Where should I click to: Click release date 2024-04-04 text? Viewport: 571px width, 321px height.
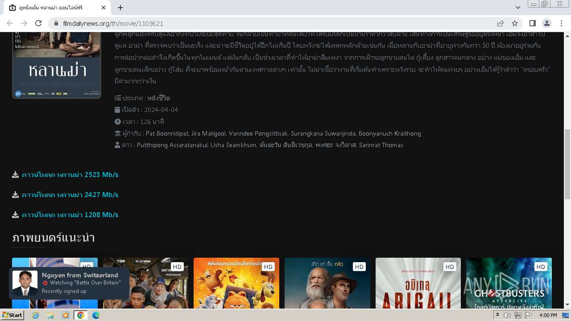click(x=161, y=110)
